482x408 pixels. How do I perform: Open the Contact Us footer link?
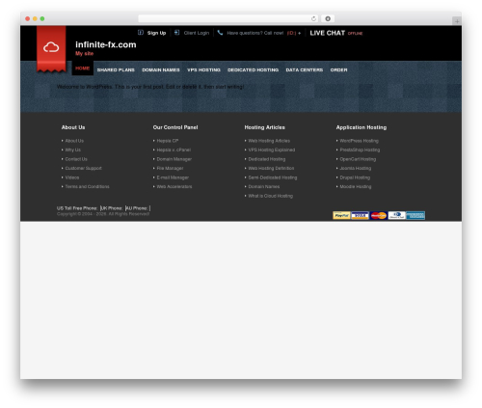[76, 159]
